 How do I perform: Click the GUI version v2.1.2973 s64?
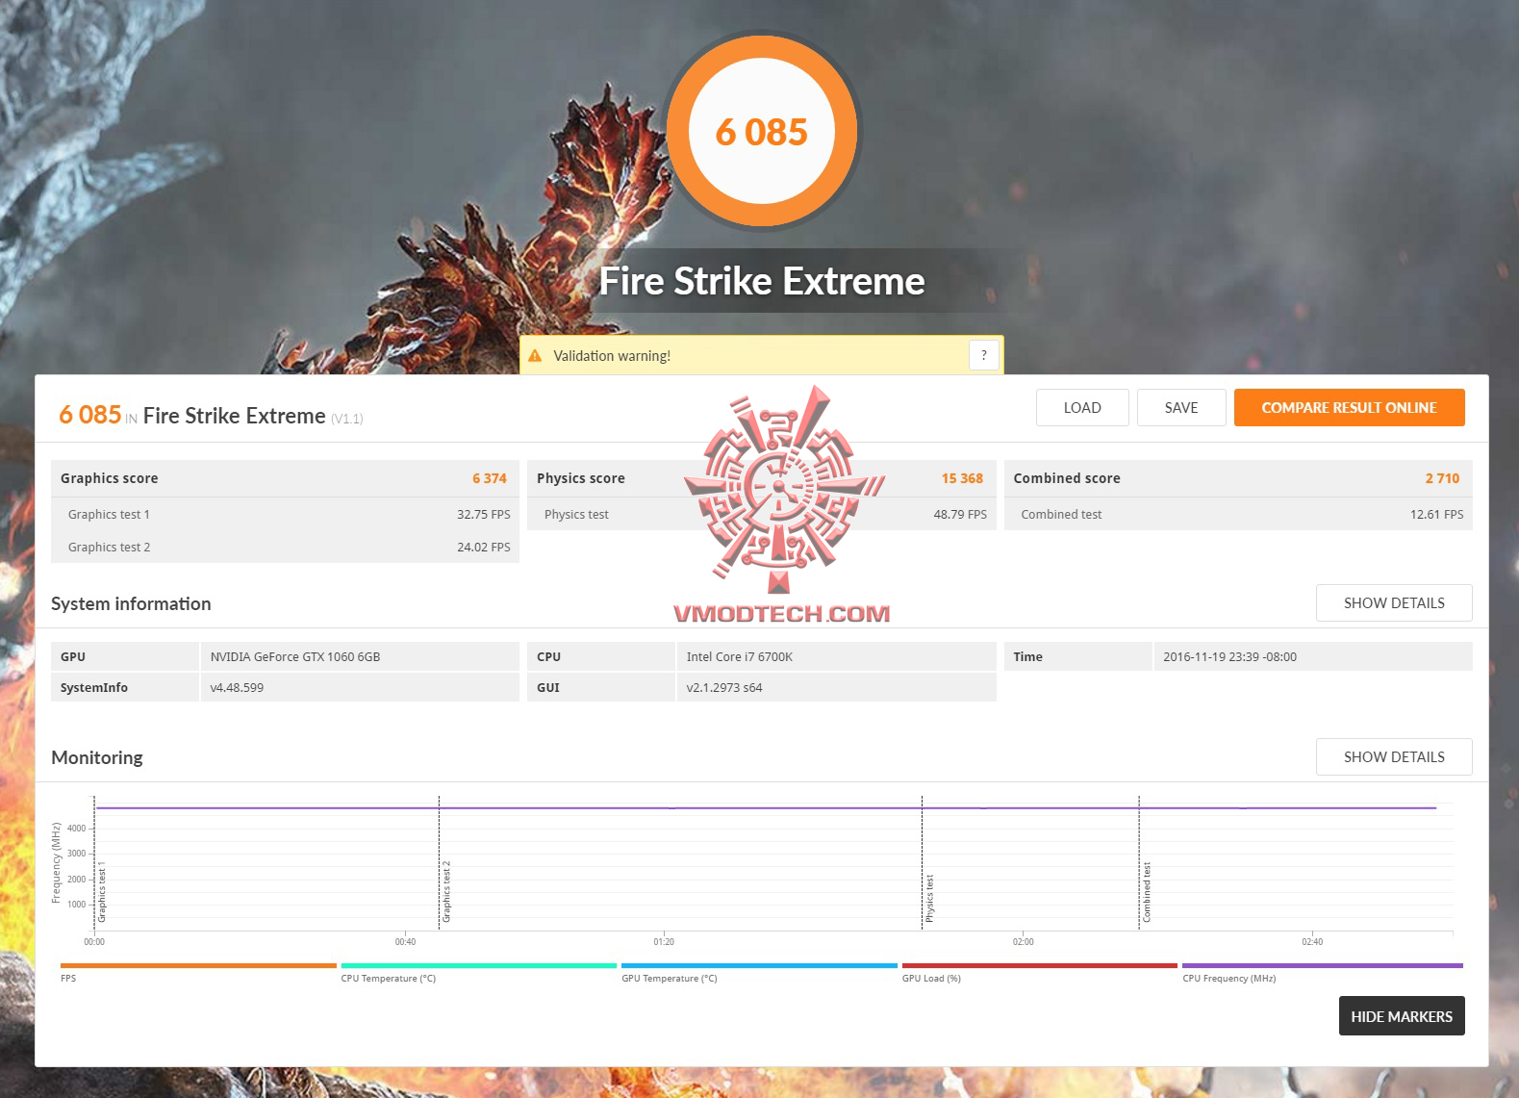click(724, 688)
